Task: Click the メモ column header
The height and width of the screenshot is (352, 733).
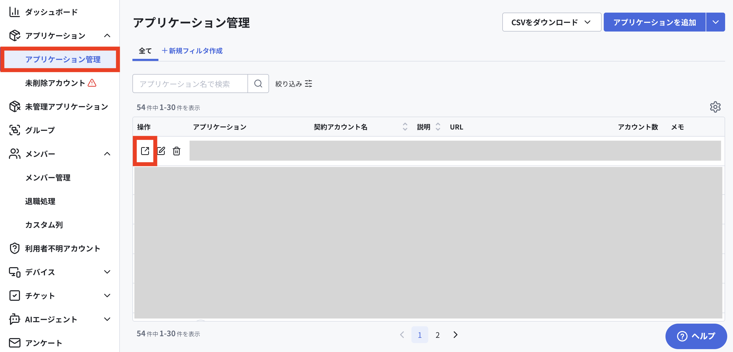Action: pyautogui.click(x=678, y=127)
